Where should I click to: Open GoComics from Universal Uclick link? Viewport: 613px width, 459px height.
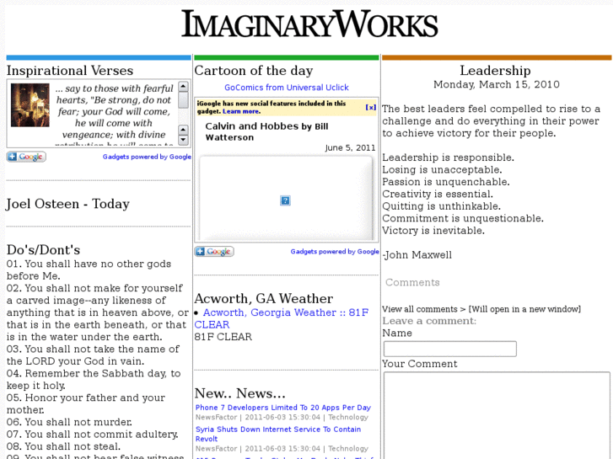pos(287,88)
